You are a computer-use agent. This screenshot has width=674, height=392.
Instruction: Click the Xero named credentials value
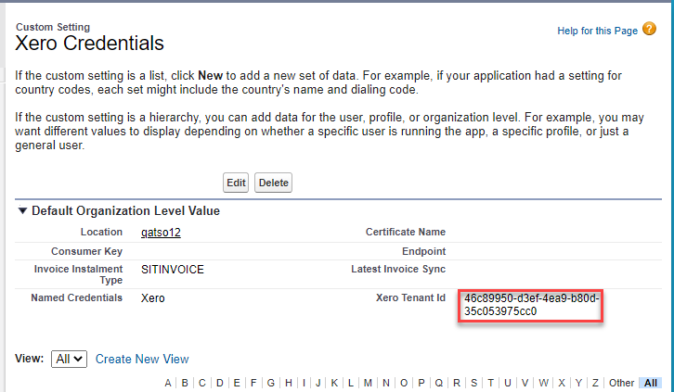pyautogui.click(x=152, y=298)
